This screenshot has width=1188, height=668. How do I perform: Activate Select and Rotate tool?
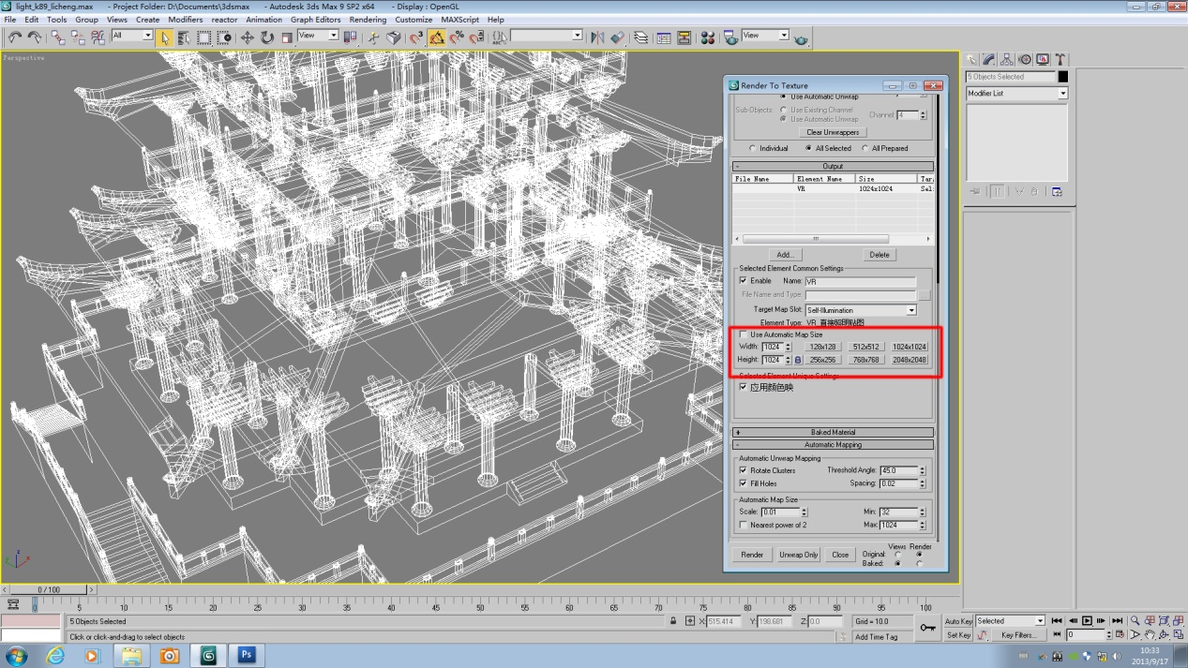click(x=267, y=37)
